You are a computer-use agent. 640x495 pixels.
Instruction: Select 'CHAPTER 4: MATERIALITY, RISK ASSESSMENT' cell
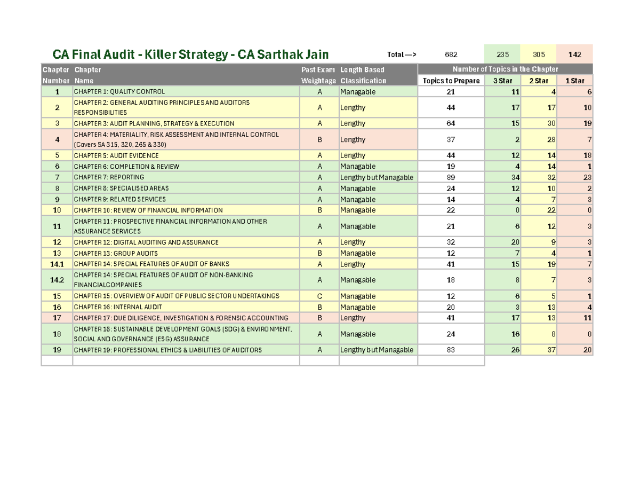(x=186, y=139)
